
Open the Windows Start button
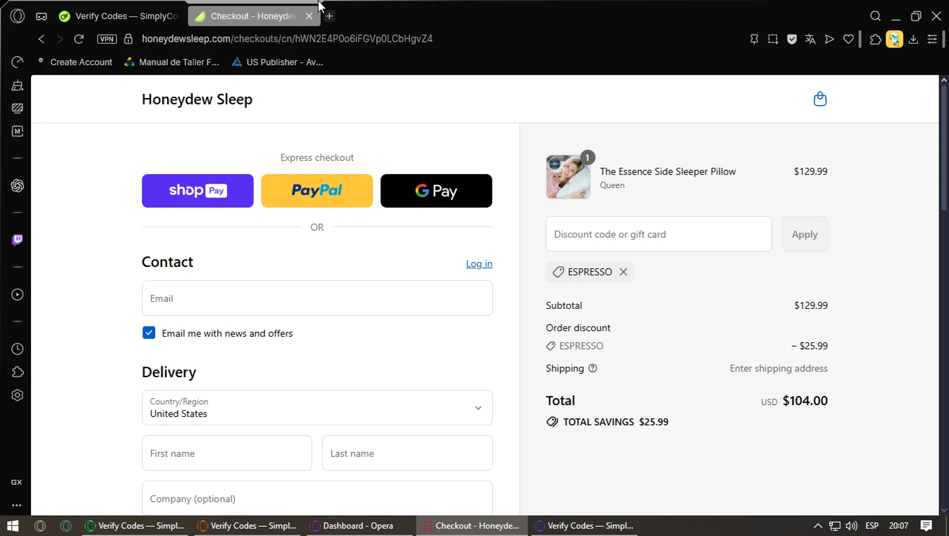(13, 526)
